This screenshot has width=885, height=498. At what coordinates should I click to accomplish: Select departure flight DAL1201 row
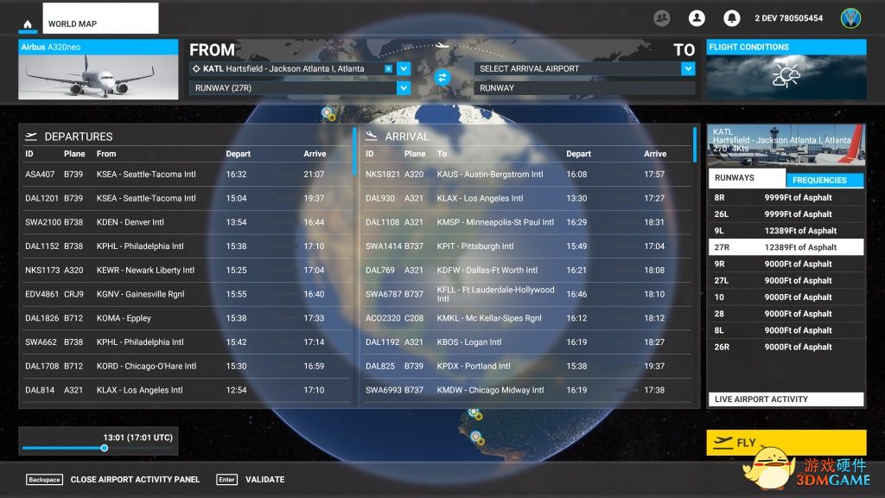[187, 198]
